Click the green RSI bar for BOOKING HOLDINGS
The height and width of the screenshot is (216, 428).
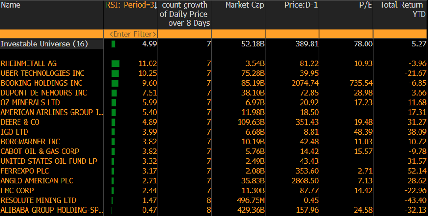115,83
